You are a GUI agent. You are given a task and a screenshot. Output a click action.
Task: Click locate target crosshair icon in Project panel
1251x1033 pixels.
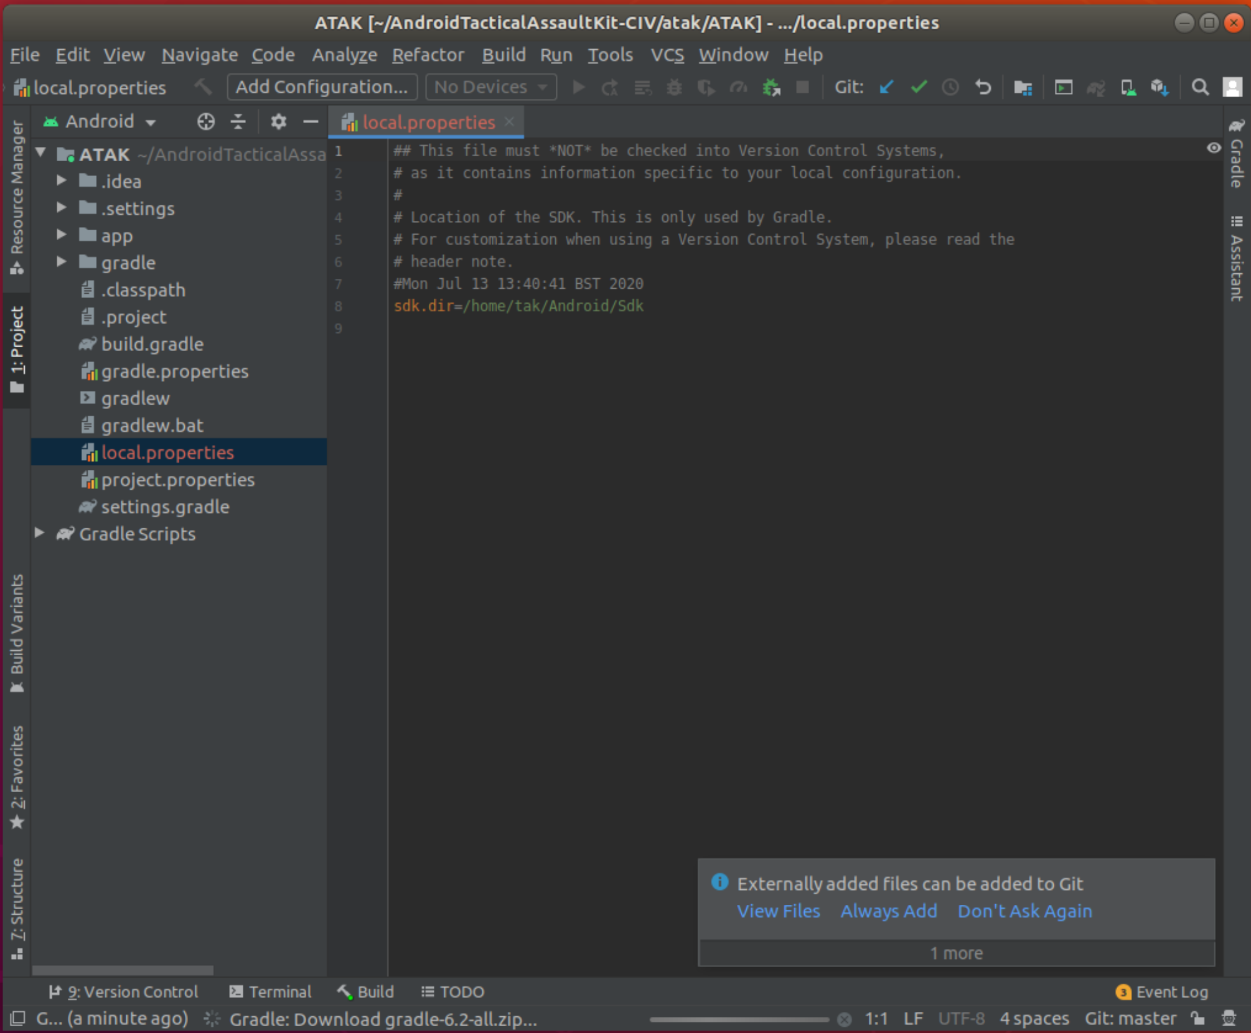coord(205,121)
